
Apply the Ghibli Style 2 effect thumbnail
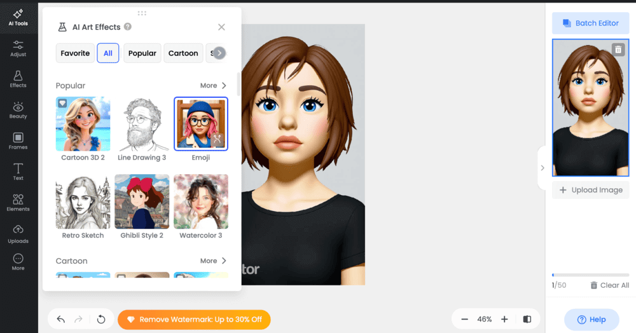coord(142,201)
